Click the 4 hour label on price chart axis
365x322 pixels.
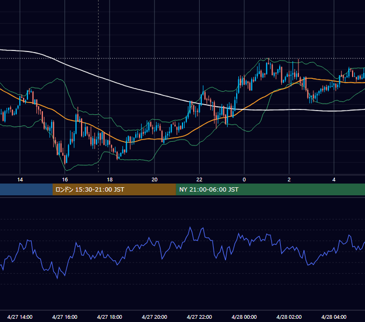click(334, 180)
